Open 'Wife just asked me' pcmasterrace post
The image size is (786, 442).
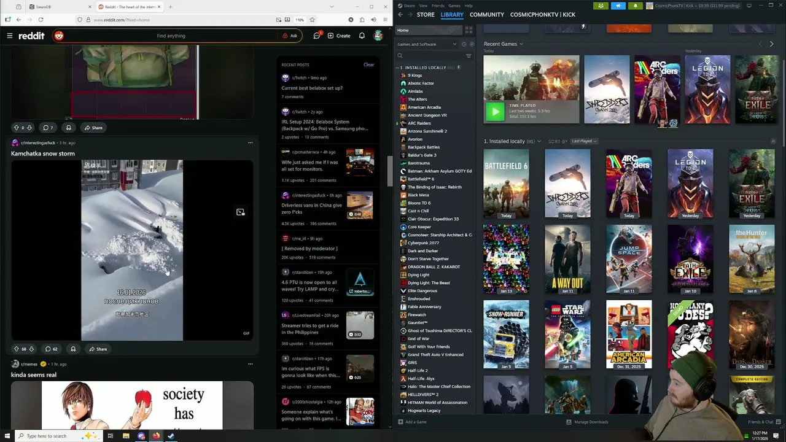click(x=309, y=166)
